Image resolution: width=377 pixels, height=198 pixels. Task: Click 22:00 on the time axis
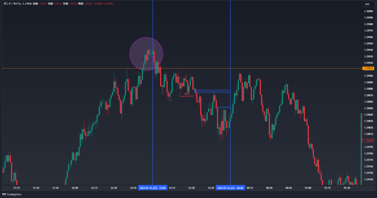75,188
